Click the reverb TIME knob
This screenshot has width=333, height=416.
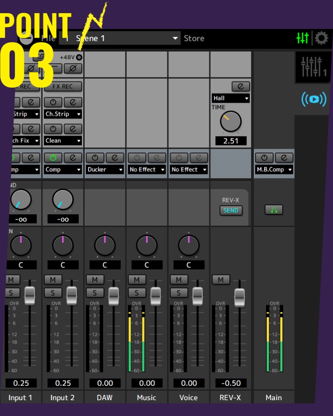tap(230, 122)
